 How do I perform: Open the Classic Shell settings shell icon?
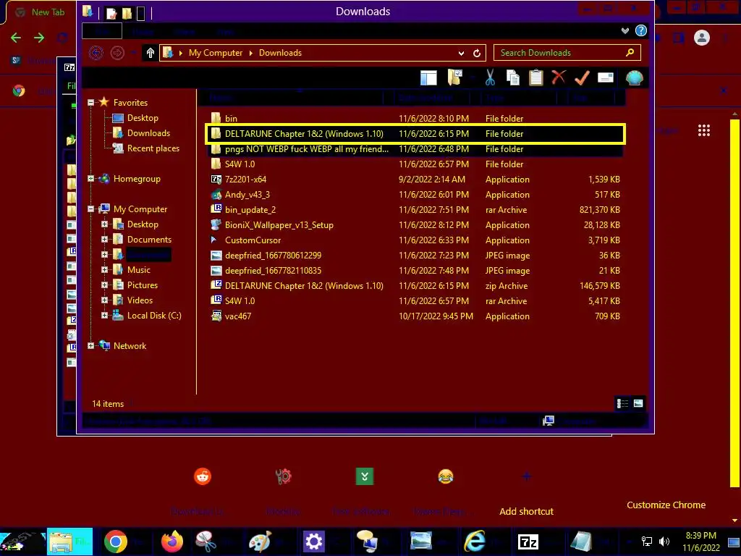634,77
